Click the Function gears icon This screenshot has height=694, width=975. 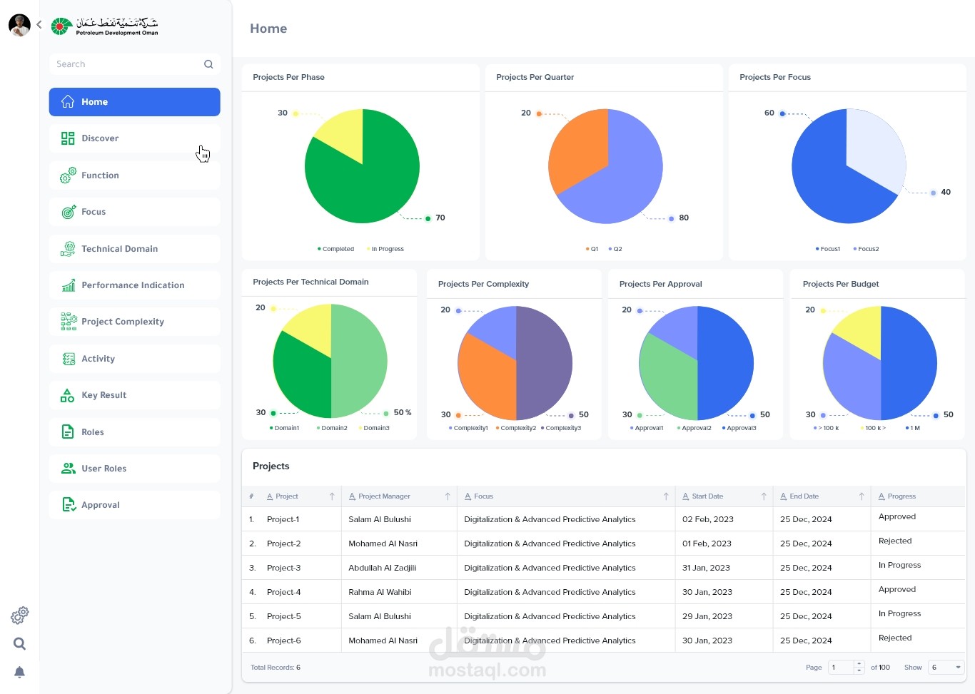click(x=68, y=175)
